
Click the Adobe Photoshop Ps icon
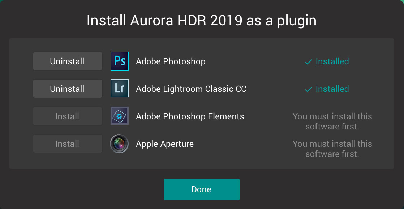point(119,61)
